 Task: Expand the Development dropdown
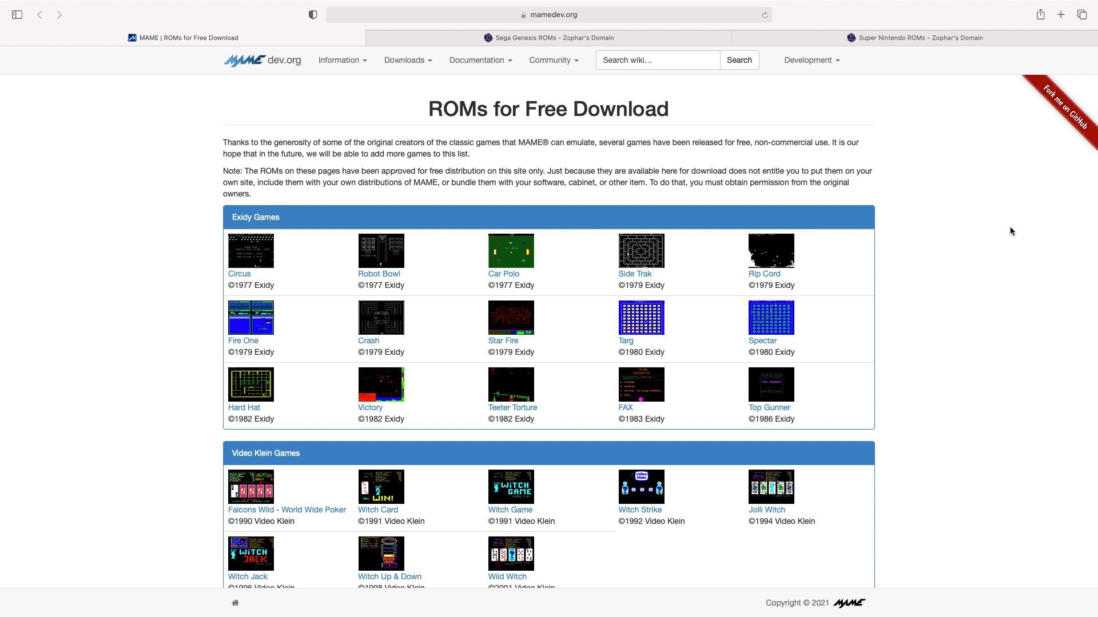(811, 60)
